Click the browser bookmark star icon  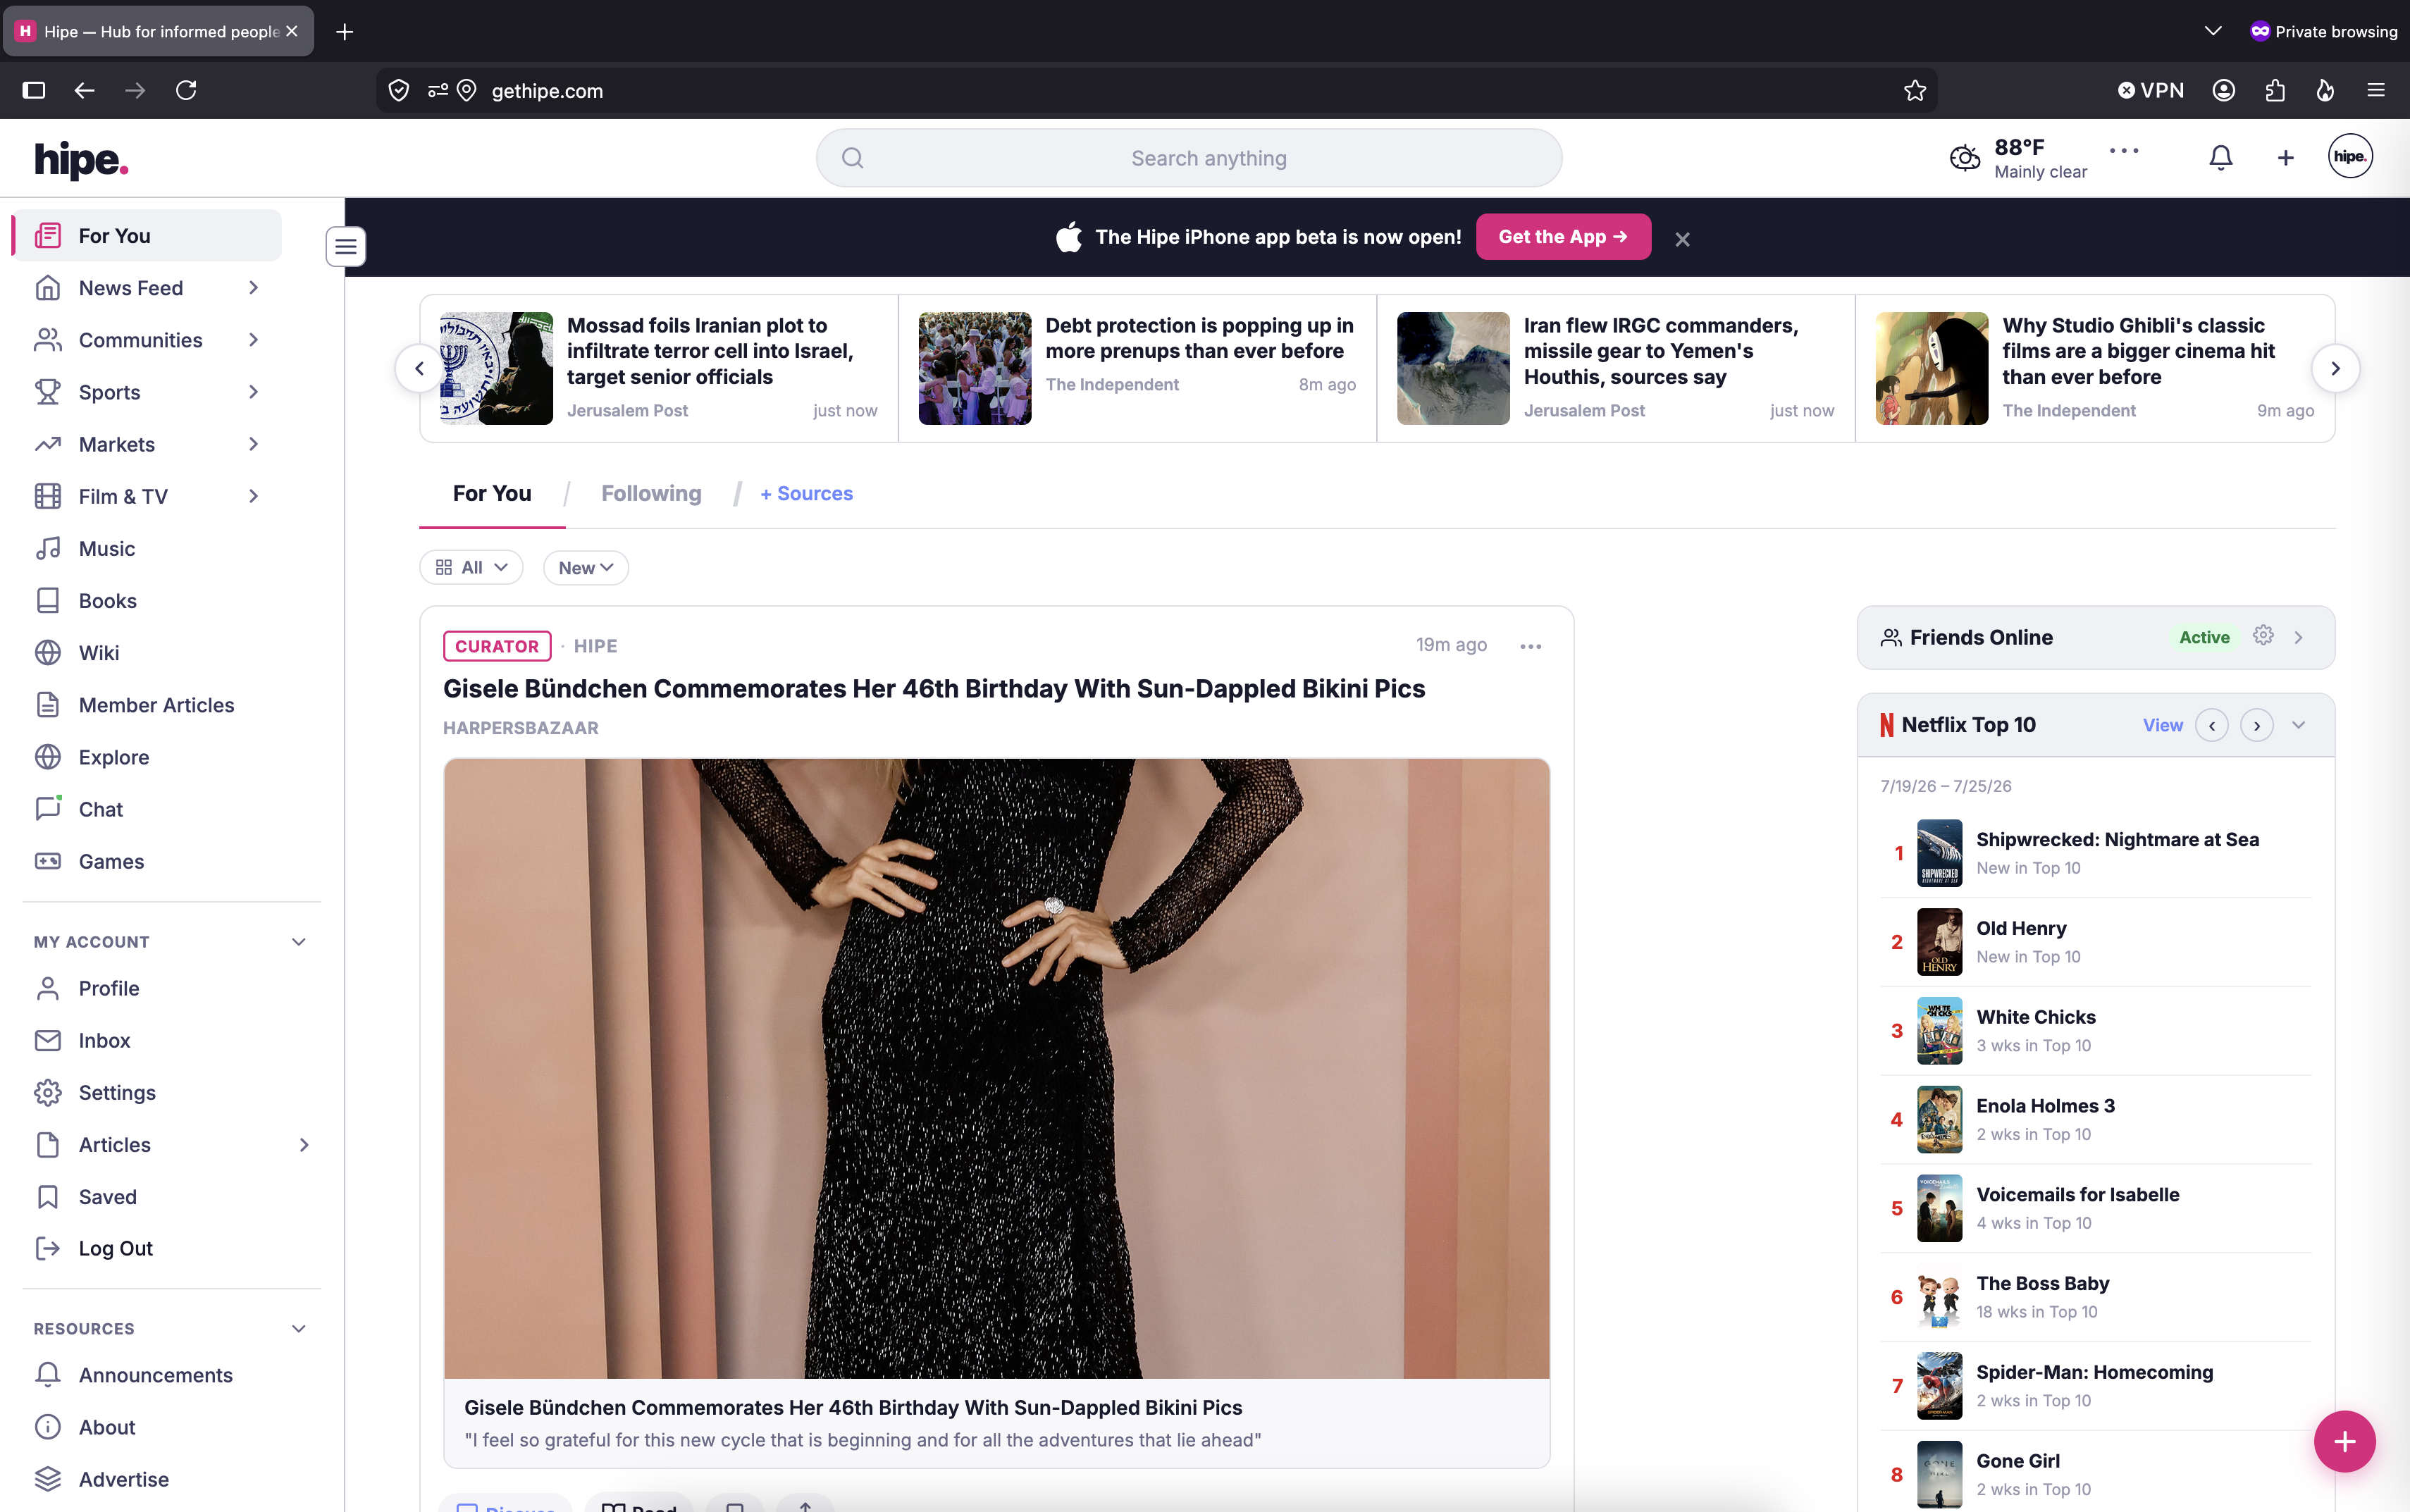coord(1914,90)
